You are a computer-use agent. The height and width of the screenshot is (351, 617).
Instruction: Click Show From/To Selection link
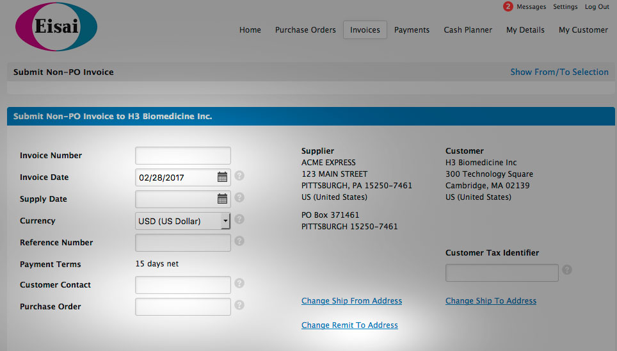tap(559, 72)
